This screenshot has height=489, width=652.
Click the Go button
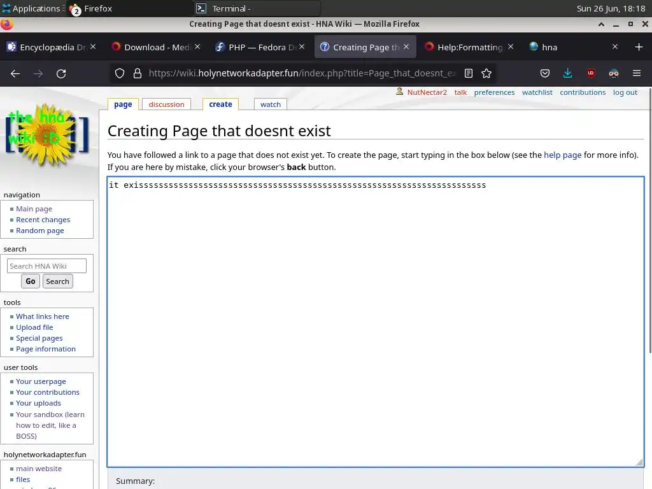point(31,281)
